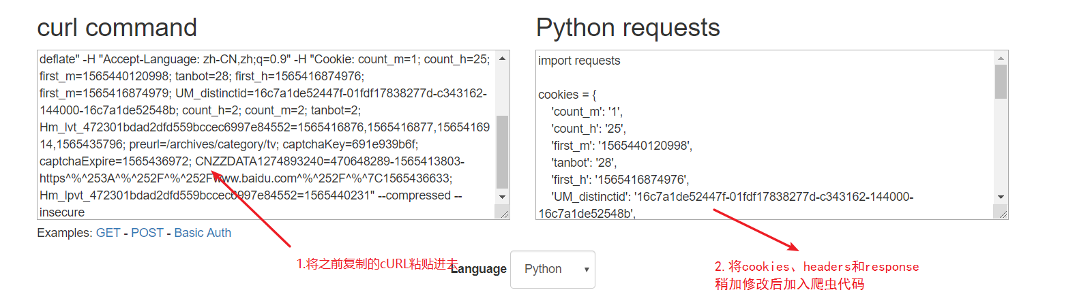Click the Python requests scrollbar thumb
Image resolution: width=1092 pixels, height=305 pixels.
1001,82
